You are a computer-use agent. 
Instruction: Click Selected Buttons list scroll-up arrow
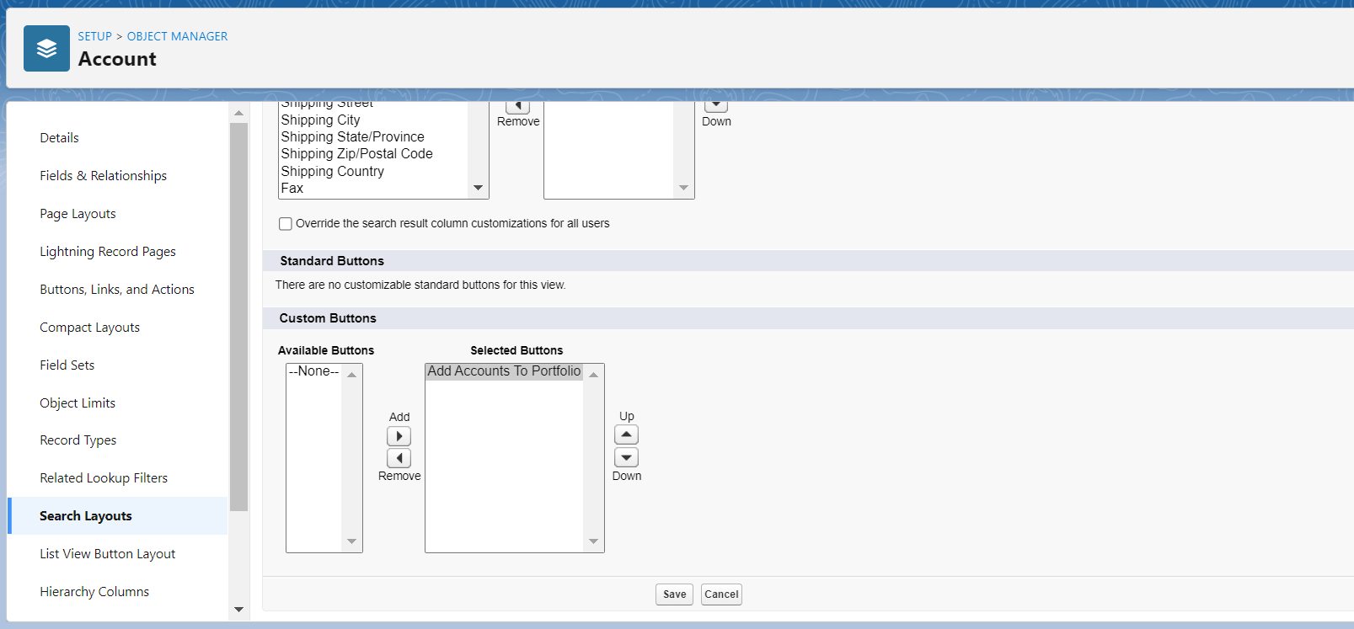click(594, 375)
